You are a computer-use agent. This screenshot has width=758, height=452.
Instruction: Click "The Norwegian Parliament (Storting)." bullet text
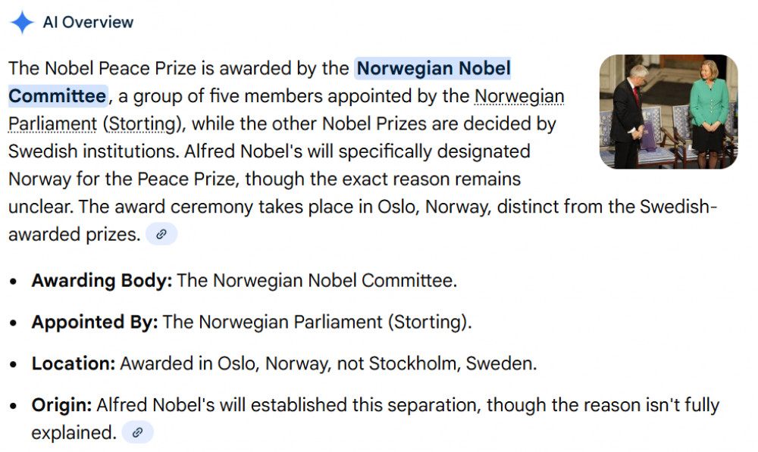(317, 322)
